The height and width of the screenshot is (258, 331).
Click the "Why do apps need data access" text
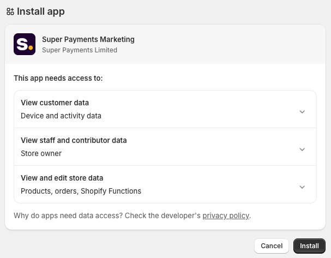[68, 216]
